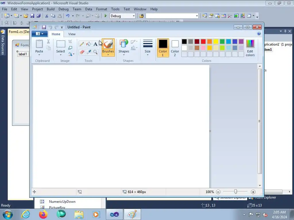
Task: Open the Rotate or flip dropdown
Action: (x=71, y=54)
